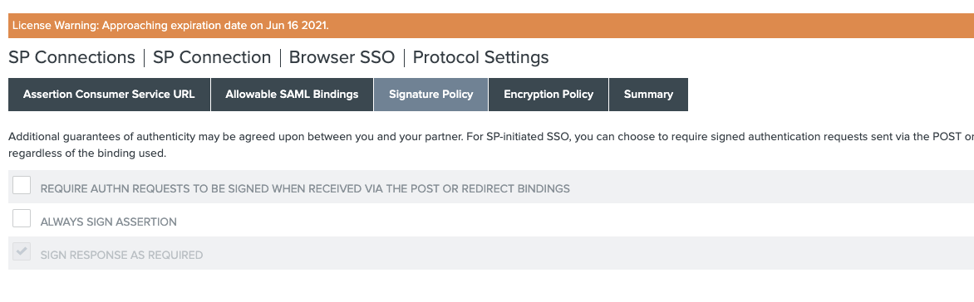Image resolution: width=974 pixels, height=302 pixels.
Task: Click the Protocol Settings breadcrumb heading
Action: [481, 58]
